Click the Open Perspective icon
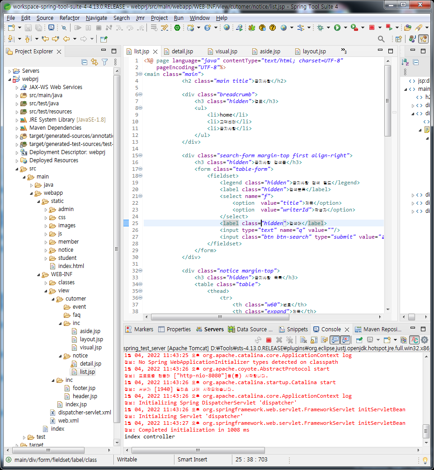The width and height of the screenshot is (434, 470). (399, 39)
